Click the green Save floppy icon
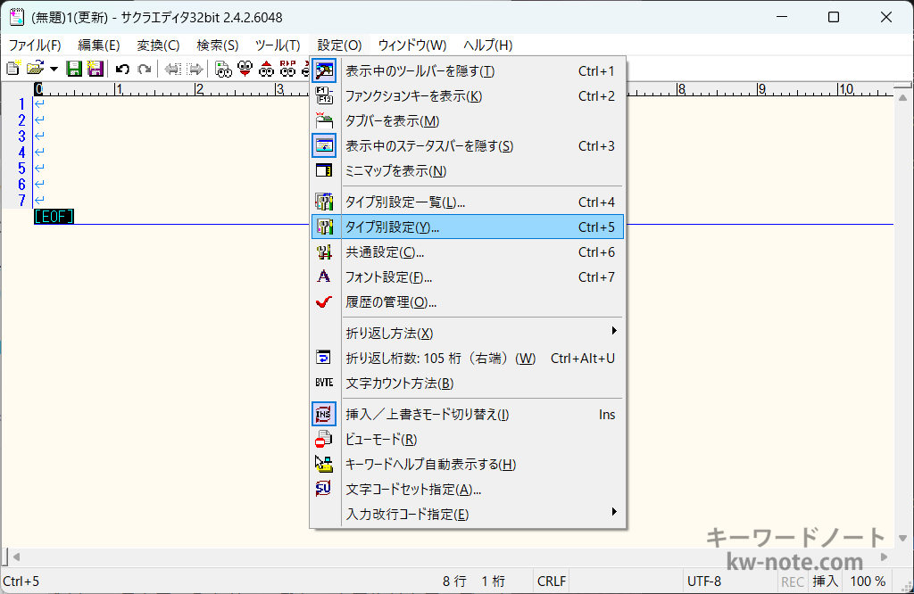This screenshot has width=914, height=594. pos(75,69)
